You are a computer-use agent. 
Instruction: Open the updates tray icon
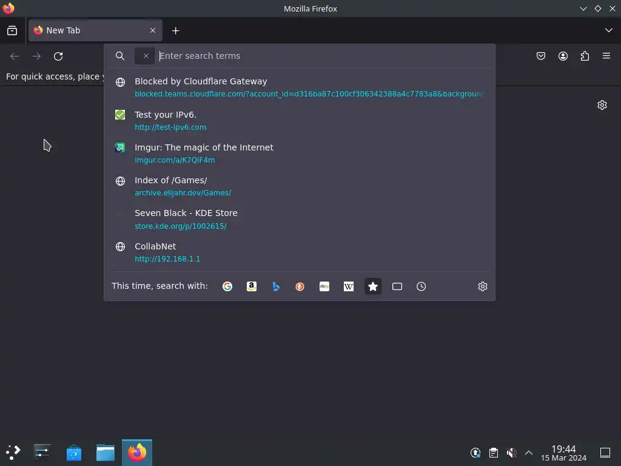tap(475, 453)
